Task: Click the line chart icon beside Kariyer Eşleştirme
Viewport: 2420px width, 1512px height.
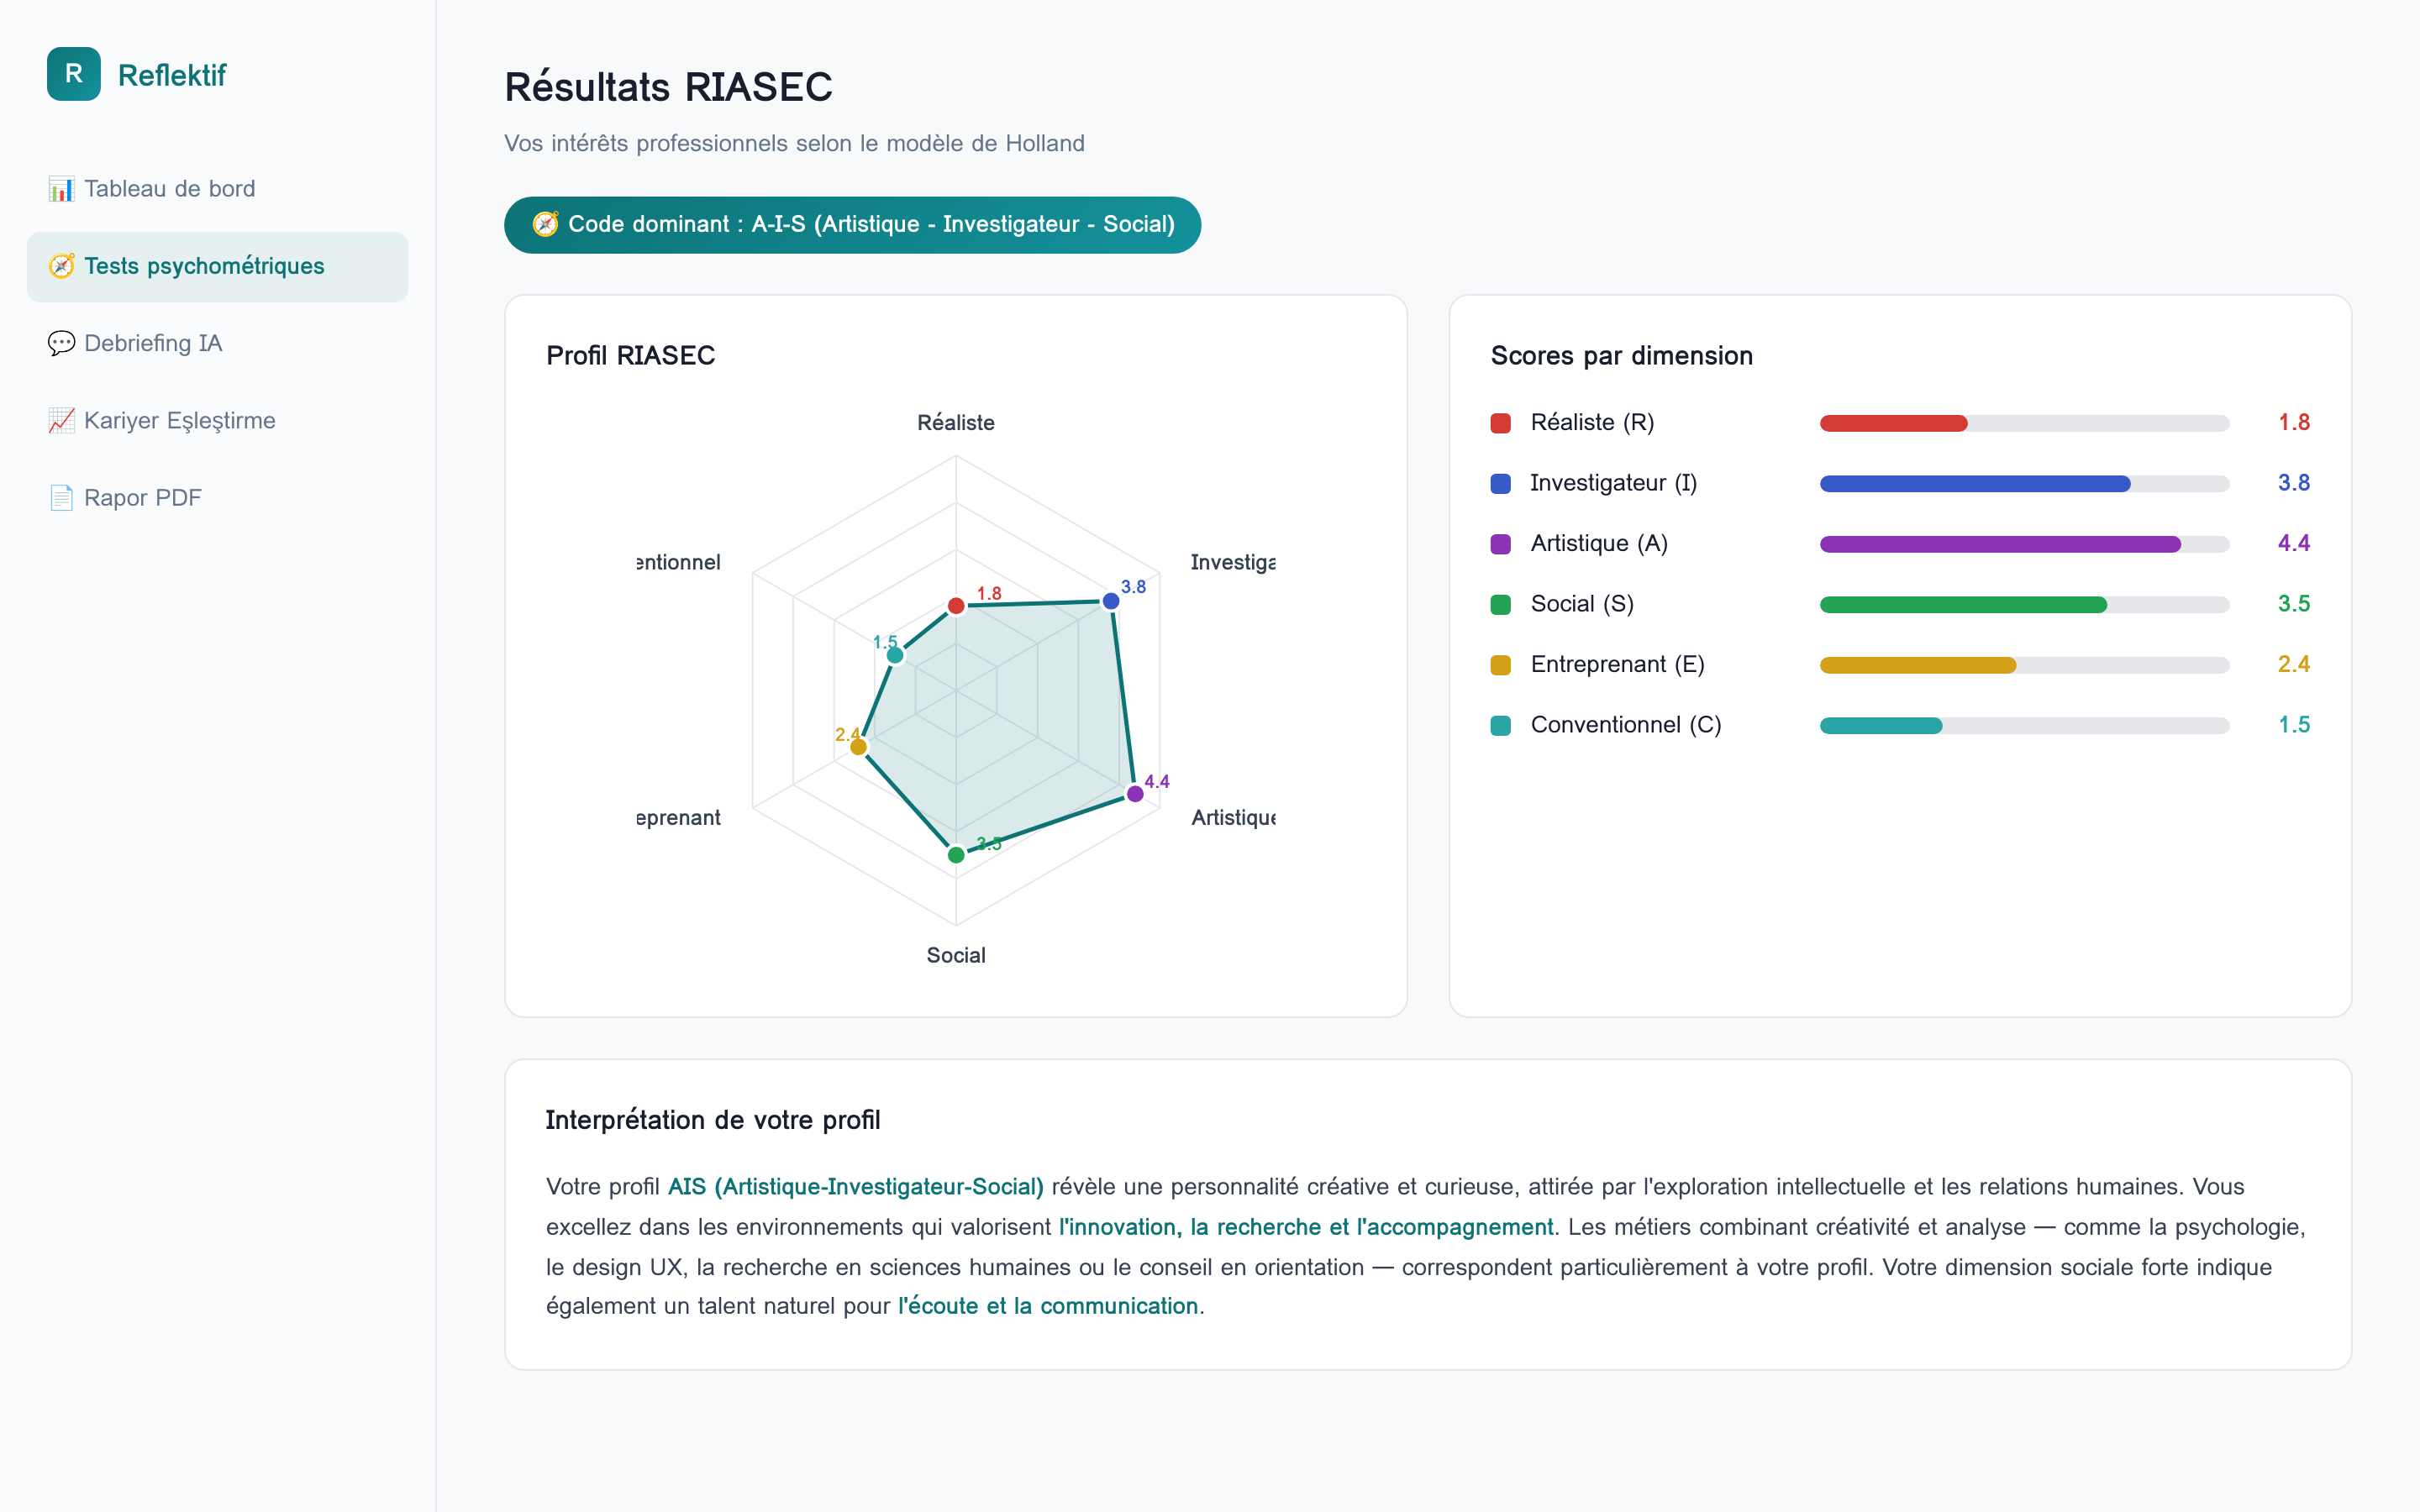Action: (61, 420)
